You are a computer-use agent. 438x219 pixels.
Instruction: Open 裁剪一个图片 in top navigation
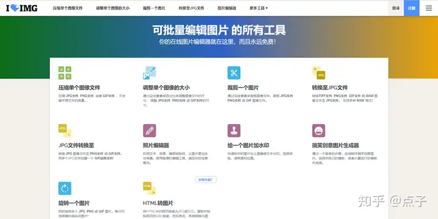[x=154, y=8]
